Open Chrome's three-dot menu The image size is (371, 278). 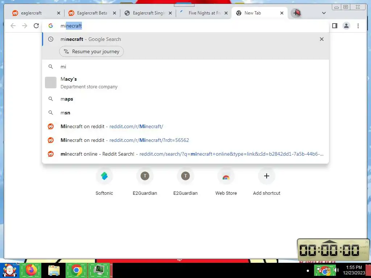(358, 26)
